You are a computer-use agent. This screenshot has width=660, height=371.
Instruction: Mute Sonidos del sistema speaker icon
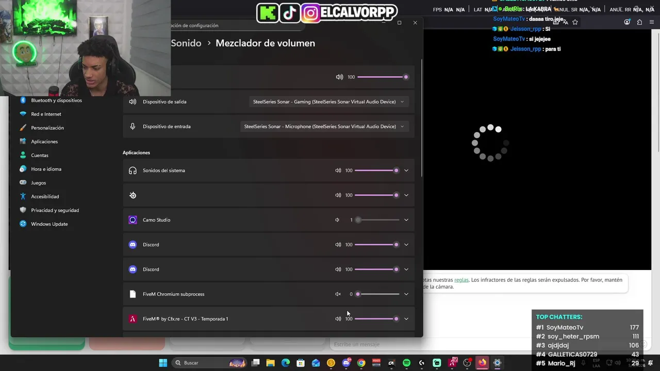338,171
